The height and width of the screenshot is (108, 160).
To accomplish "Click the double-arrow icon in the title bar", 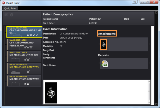I will 135,2.
